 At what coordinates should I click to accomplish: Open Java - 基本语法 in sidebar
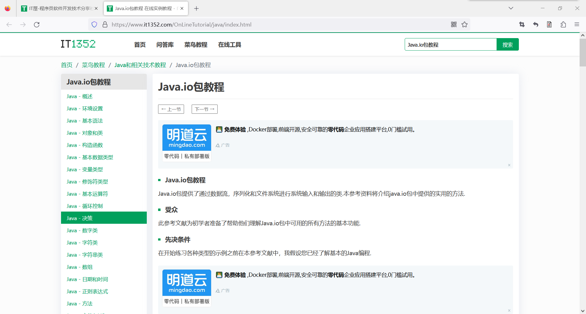(x=104, y=121)
